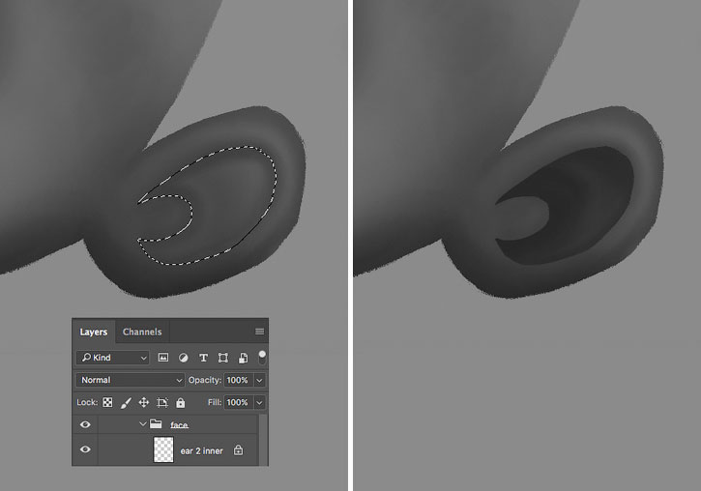Image resolution: width=701 pixels, height=491 pixels.
Task: Open the Fill slider dropdown arrow
Action: coord(259,402)
